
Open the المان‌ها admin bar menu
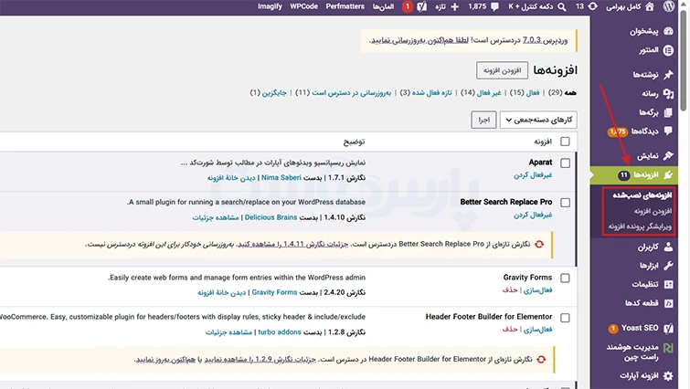coord(383,7)
